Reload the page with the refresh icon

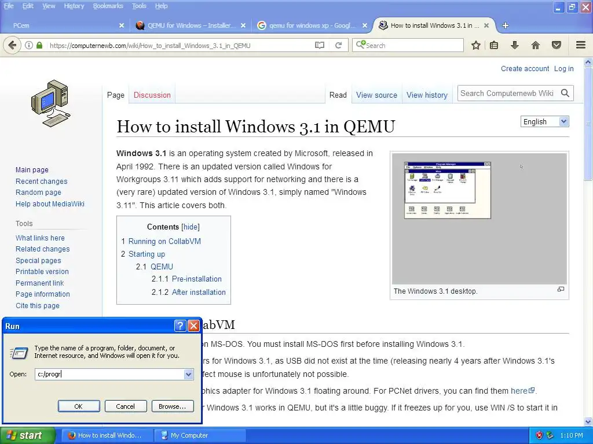tap(338, 45)
